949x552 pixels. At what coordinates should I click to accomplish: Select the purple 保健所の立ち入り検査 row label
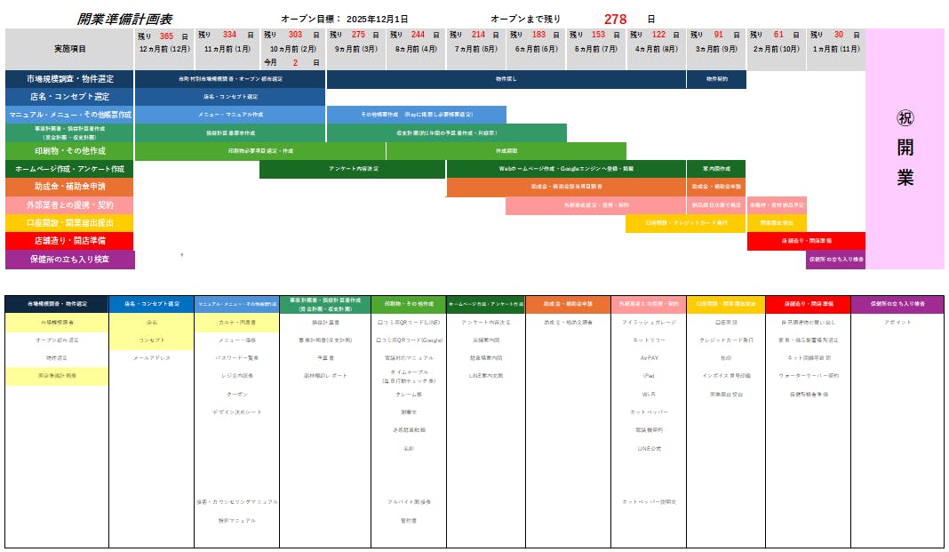coord(70,260)
